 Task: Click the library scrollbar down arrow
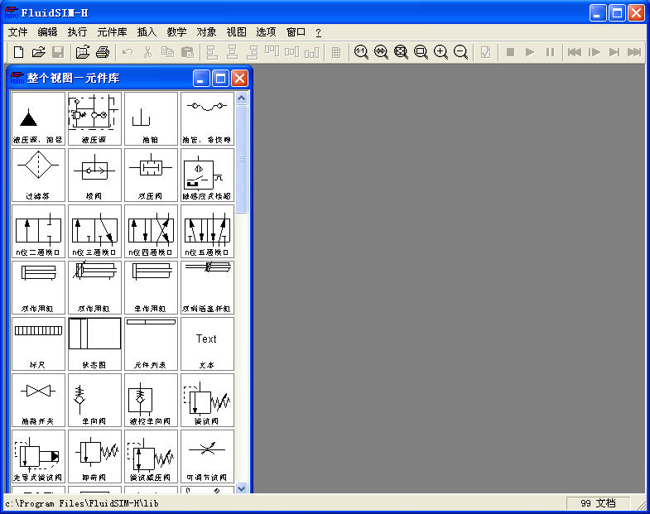point(241,488)
